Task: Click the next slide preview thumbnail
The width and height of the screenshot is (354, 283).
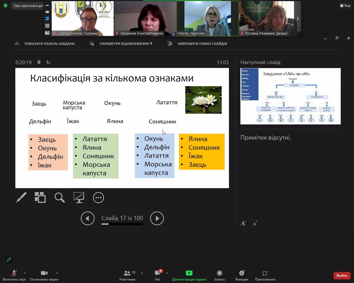Action: coord(290,96)
